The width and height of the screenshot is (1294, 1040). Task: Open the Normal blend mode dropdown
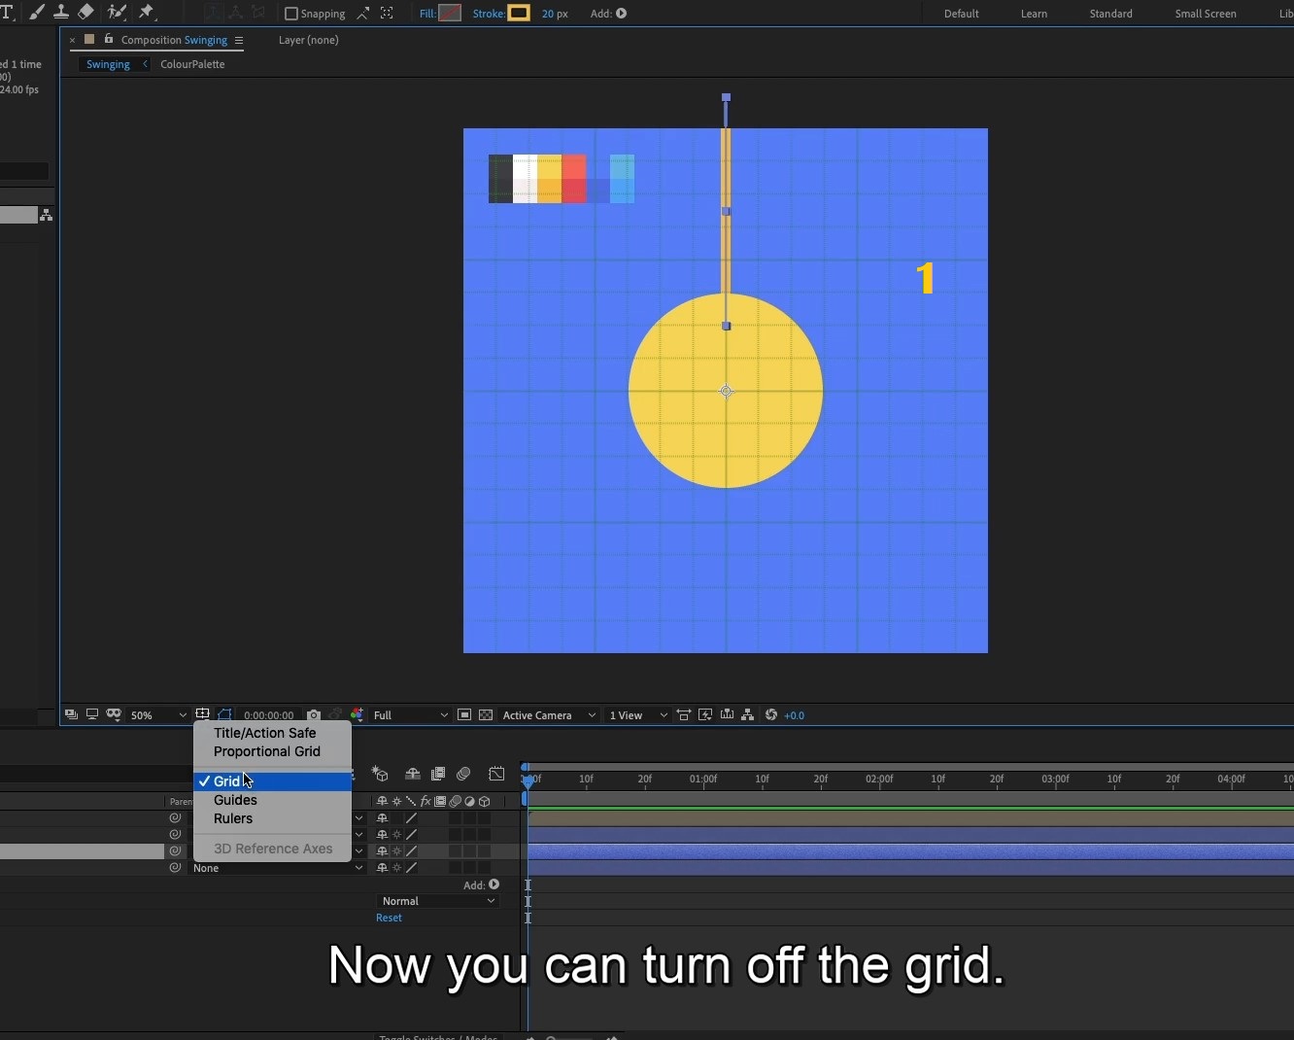(437, 901)
